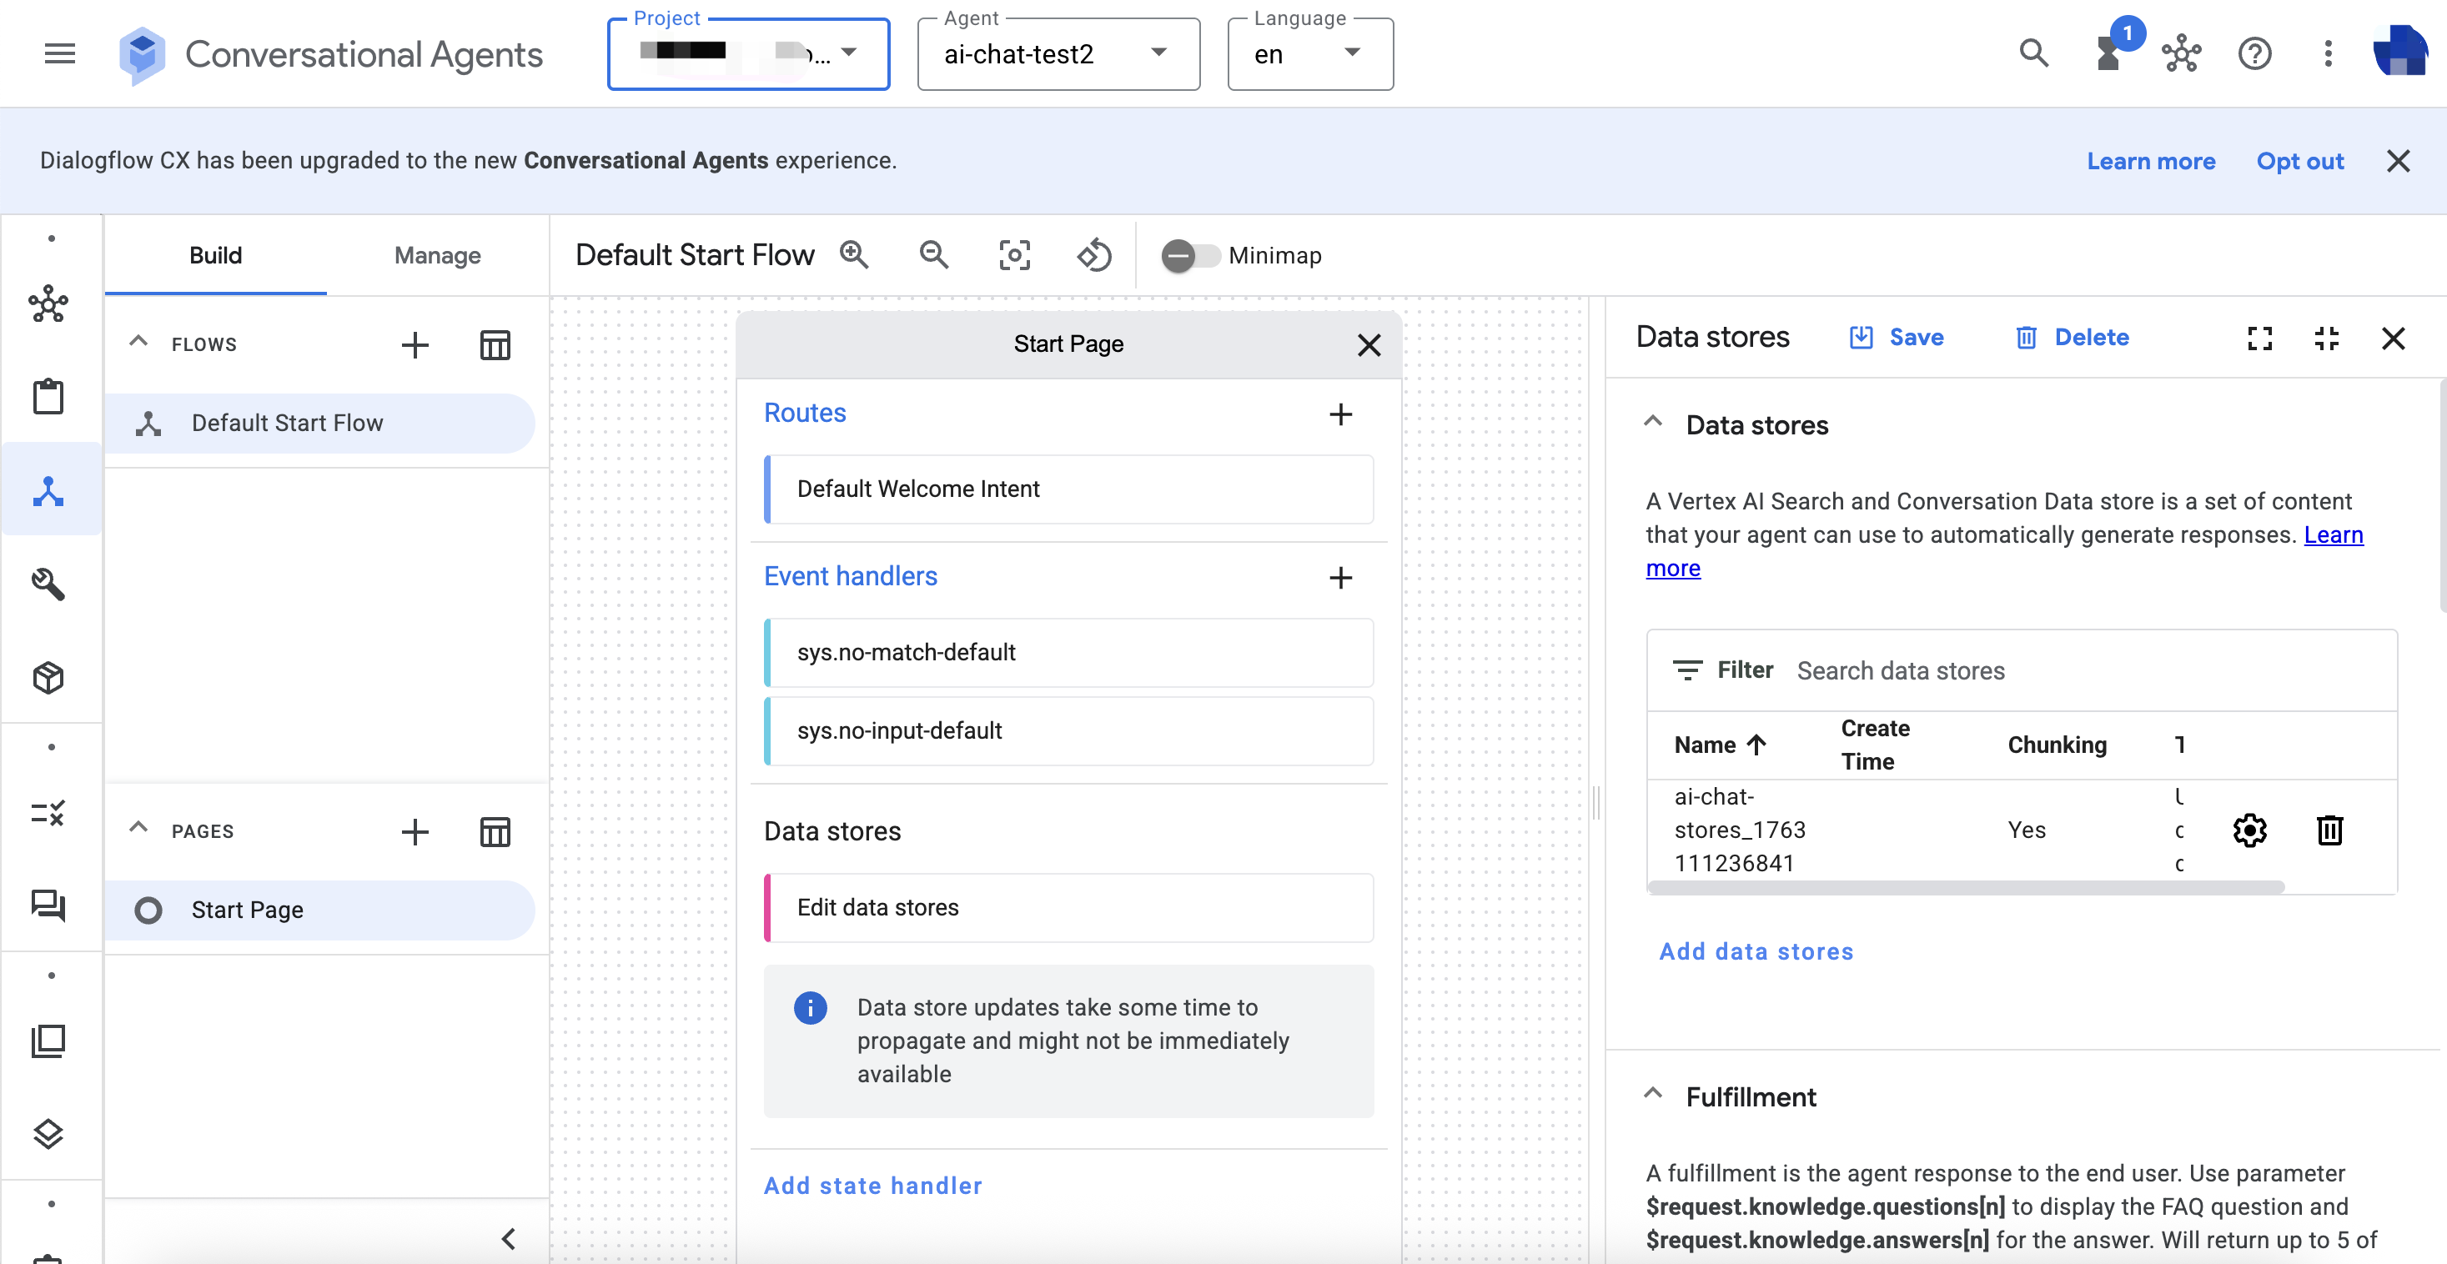
Task: Open settings gear for ai-chat-stores data store
Action: click(x=2249, y=830)
